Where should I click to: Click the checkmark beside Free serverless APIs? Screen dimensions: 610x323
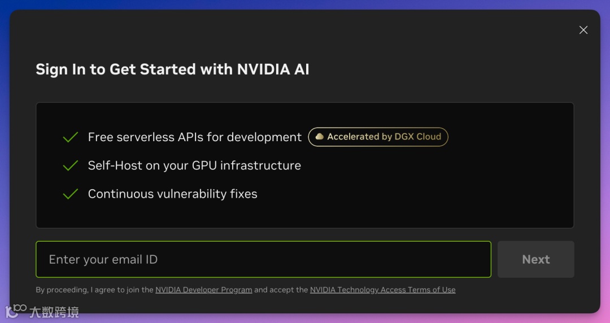coord(71,137)
